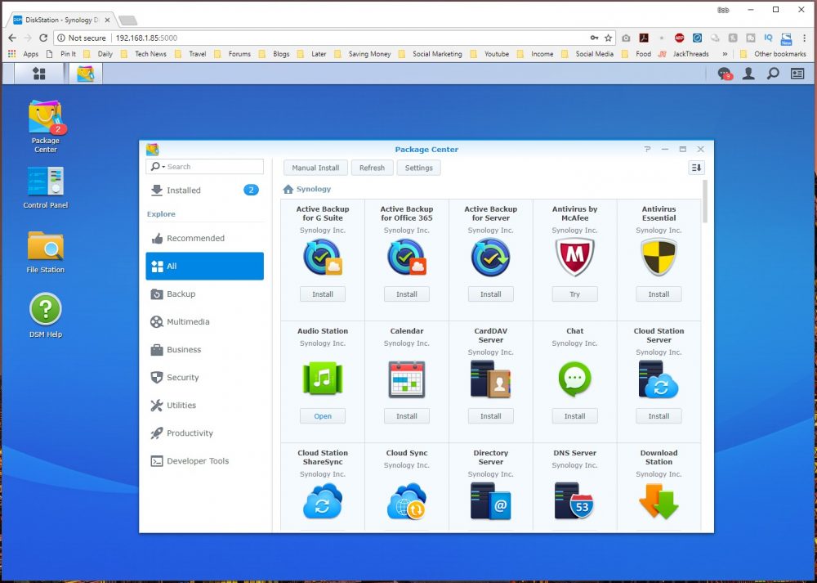This screenshot has width=817, height=583.
Task: Install Antivirus Essential
Action: tap(659, 294)
